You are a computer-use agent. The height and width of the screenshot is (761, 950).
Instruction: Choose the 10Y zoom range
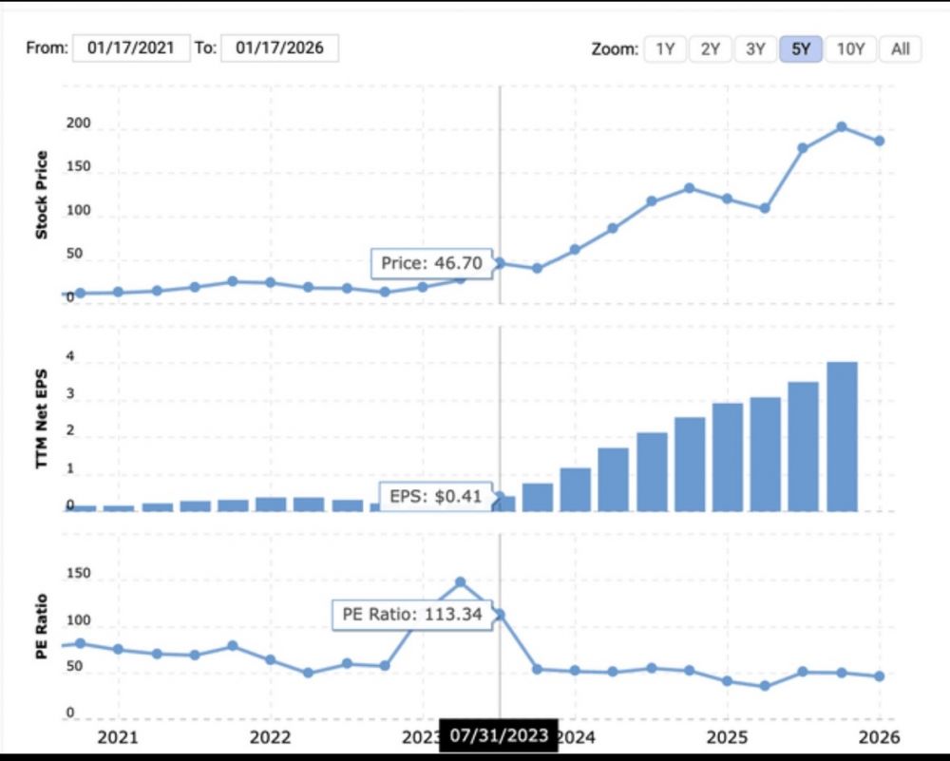click(850, 49)
